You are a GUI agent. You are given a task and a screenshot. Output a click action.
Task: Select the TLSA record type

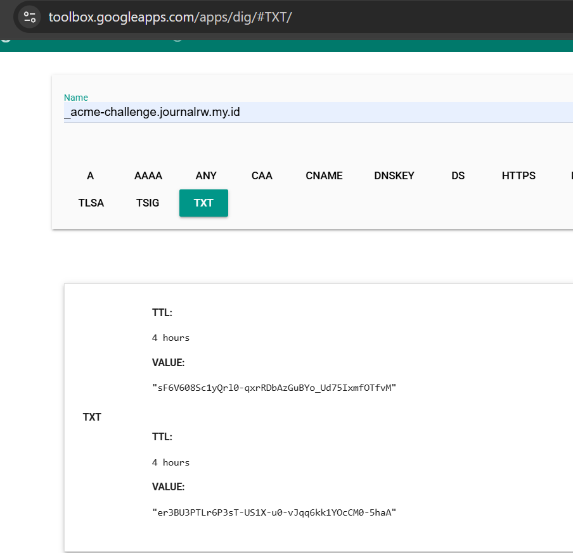pos(91,203)
